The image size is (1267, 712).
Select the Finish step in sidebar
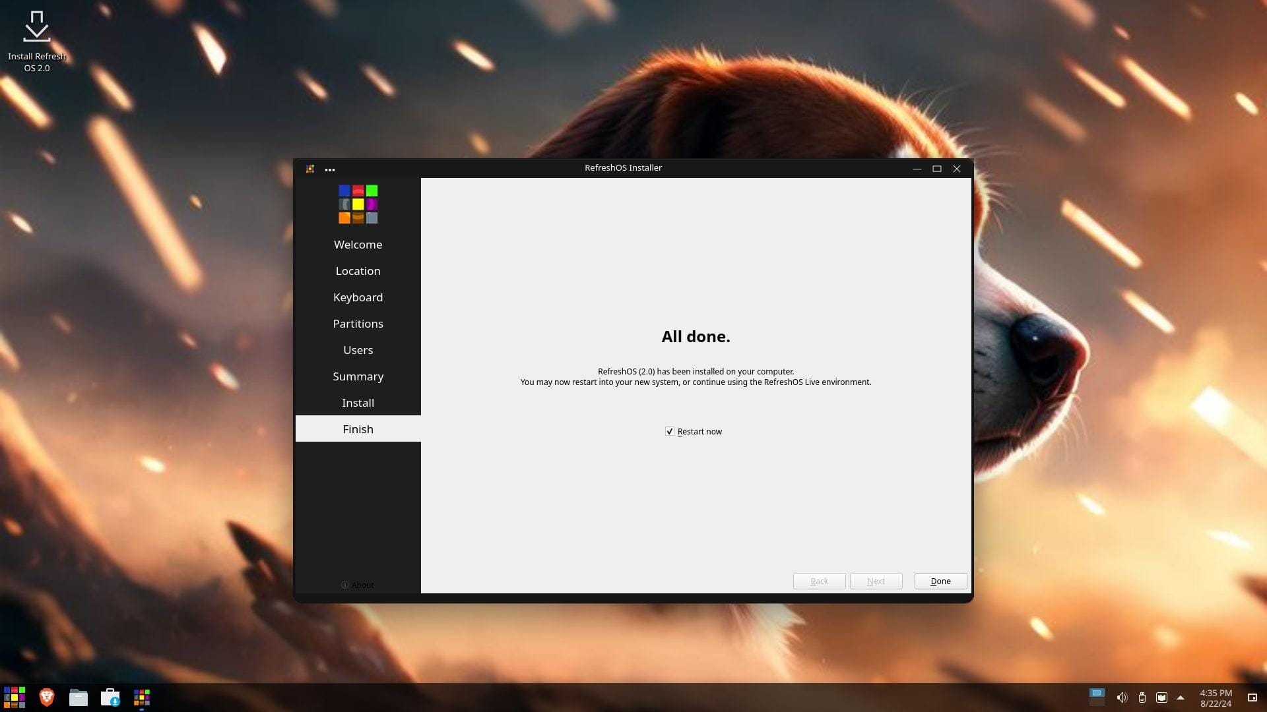click(x=358, y=429)
